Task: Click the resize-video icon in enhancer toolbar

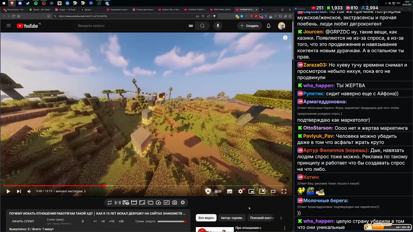Action: click(142, 203)
